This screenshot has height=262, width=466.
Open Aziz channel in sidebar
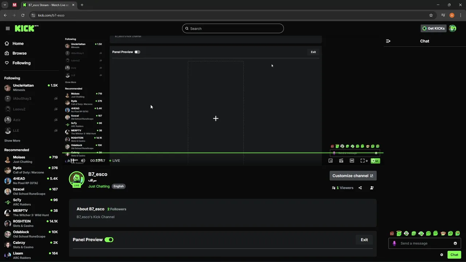pos(31,120)
